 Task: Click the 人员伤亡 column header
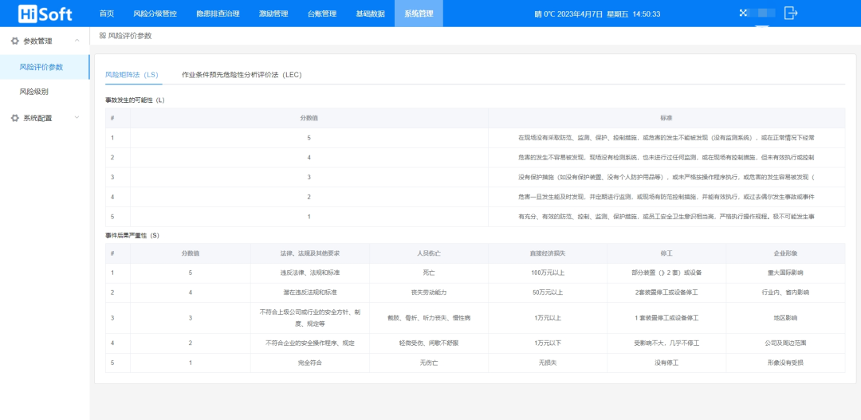[x=428, y=253]
